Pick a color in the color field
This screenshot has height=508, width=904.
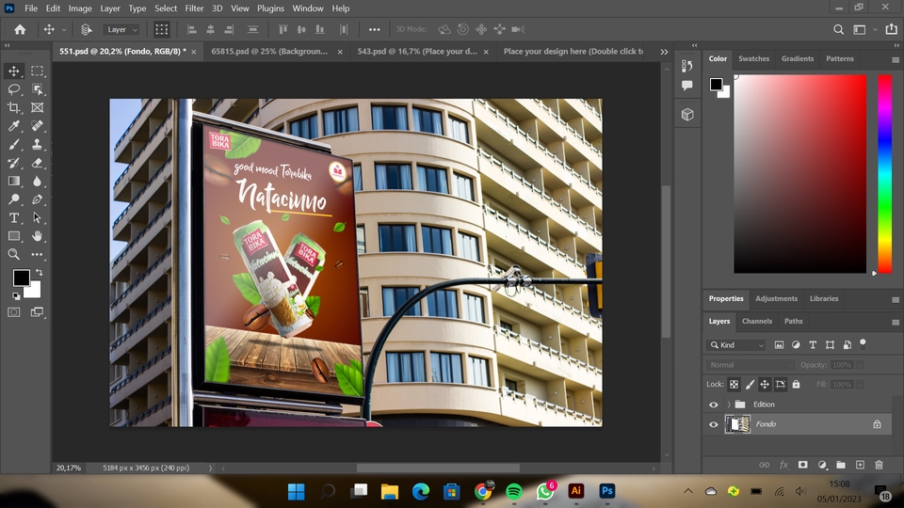(799, 174)
